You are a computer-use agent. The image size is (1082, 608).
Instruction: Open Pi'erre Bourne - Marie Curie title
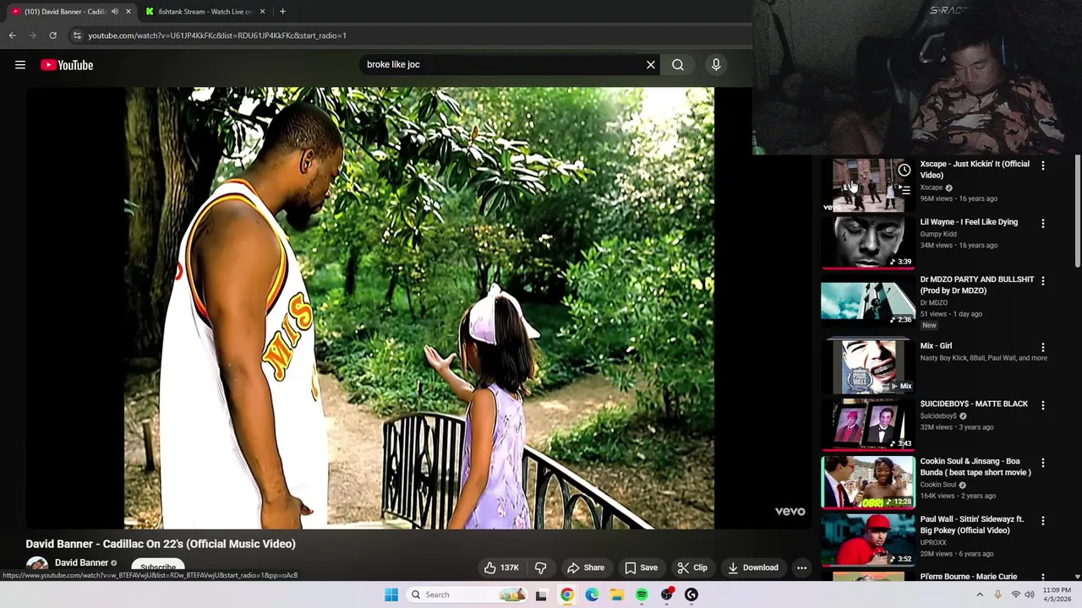pyautogui.click(x=969, y=577)
